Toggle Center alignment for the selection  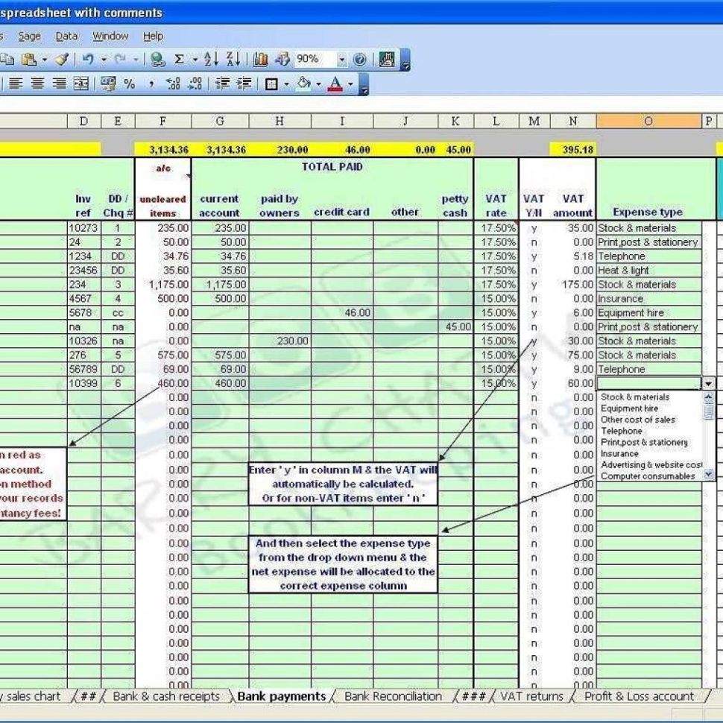tap(40, 83)
